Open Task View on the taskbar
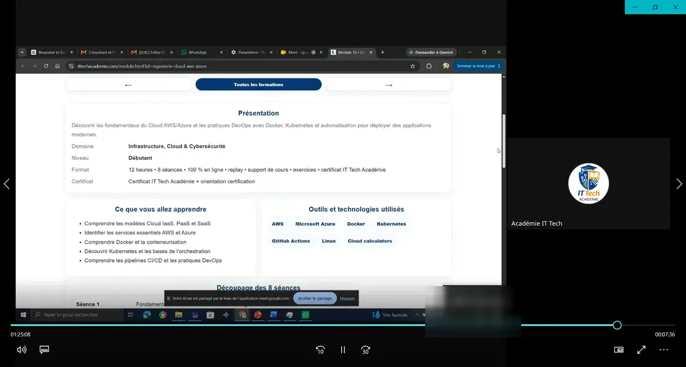 [130, 315]
